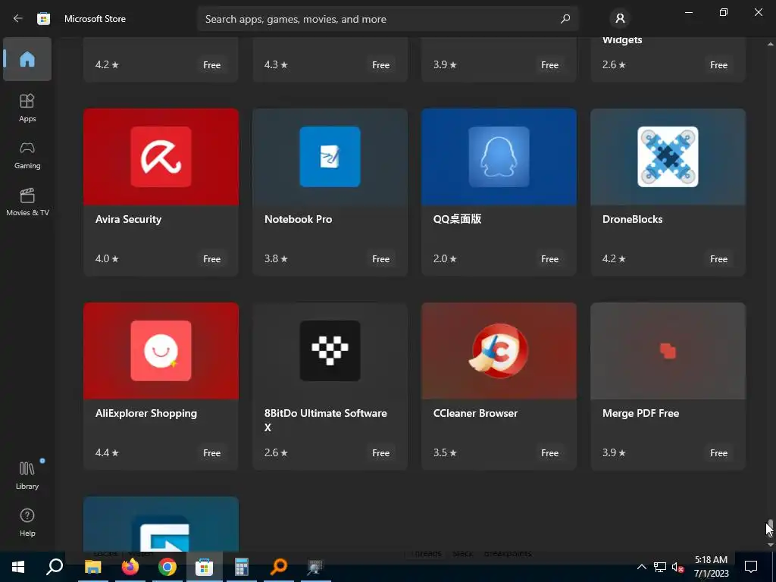Open Calculator from the taskbar
The width and height of the screenshot is (776, 582).
coord(242,567)
